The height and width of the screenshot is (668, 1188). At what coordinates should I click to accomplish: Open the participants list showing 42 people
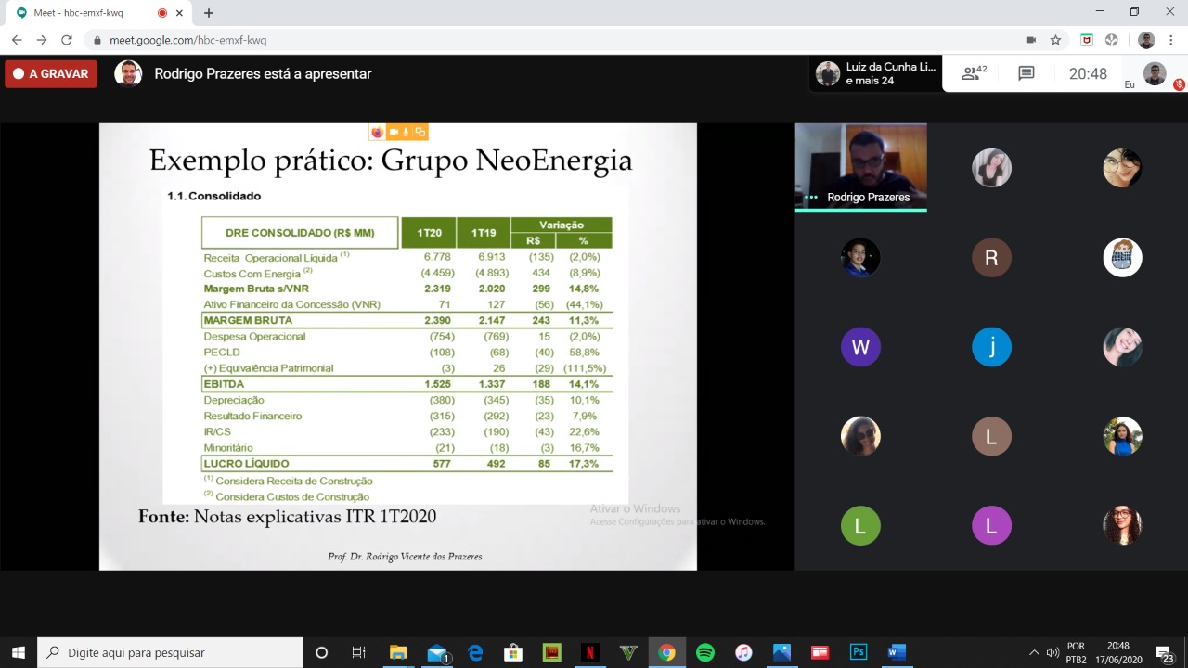pyautogui.click(x=974, y=73)
